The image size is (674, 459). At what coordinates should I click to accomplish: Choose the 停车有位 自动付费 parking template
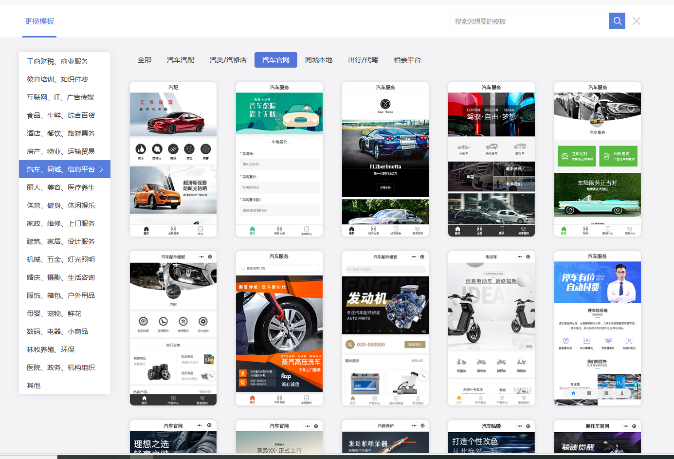(598, 329)
